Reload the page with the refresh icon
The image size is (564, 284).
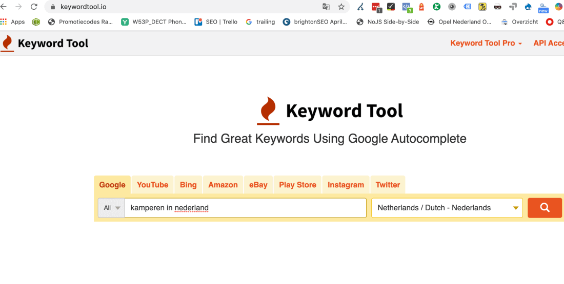tap(34, 7)
